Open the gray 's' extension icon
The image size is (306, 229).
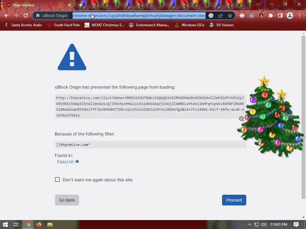(252, 16)
